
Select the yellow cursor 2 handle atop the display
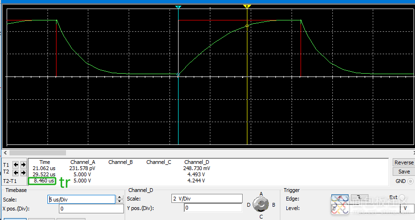pyautogui.click(x=247, y=6)
